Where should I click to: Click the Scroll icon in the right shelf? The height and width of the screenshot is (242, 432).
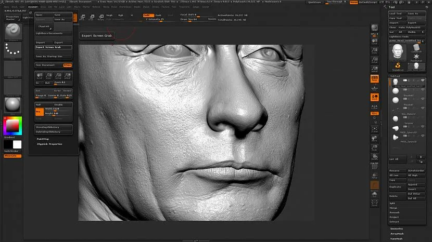coord(374,43)
